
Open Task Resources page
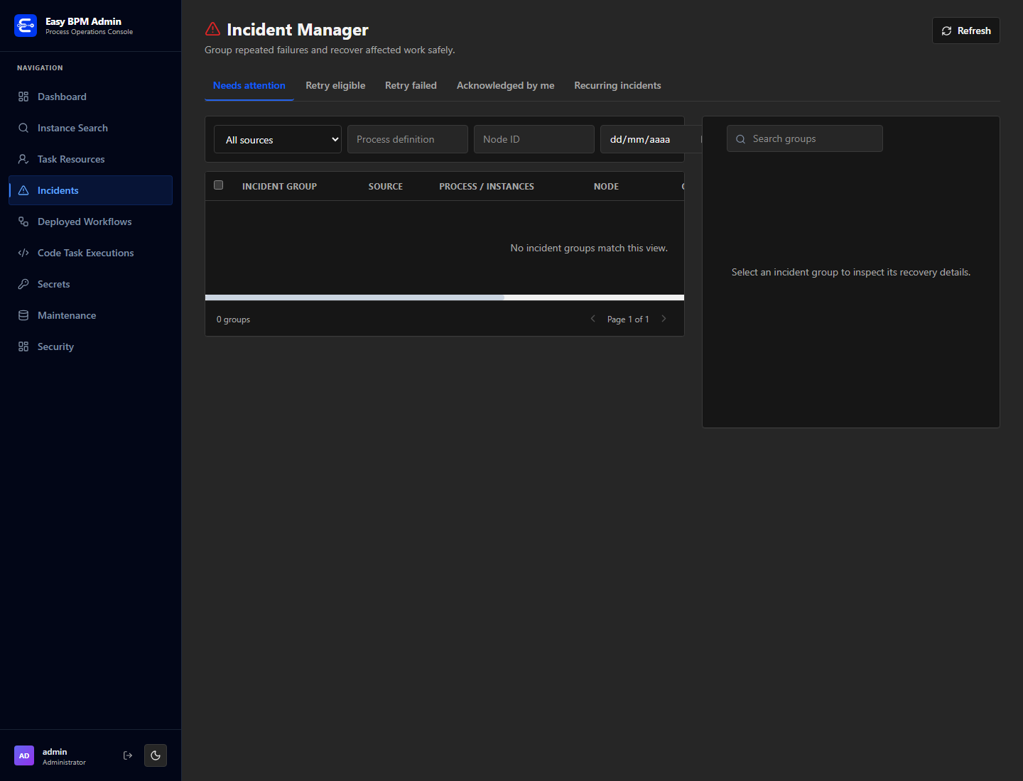click(x=91, y=159)
